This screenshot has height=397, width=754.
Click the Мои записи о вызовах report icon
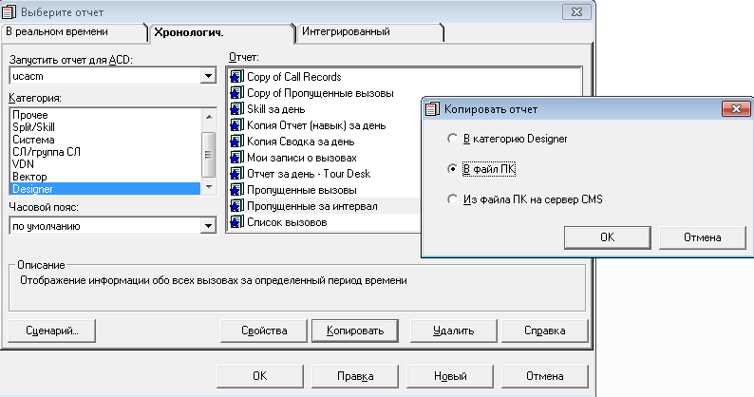(236, 158)
